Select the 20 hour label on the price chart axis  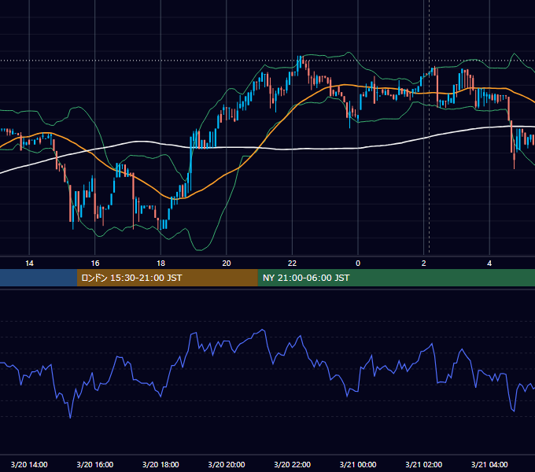(227, 264)
